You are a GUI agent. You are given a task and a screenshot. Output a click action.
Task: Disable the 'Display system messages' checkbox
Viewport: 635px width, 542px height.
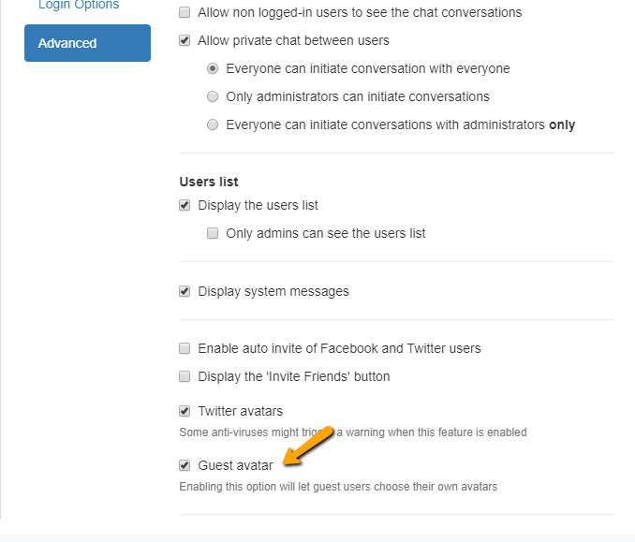[x=185, y=291]
